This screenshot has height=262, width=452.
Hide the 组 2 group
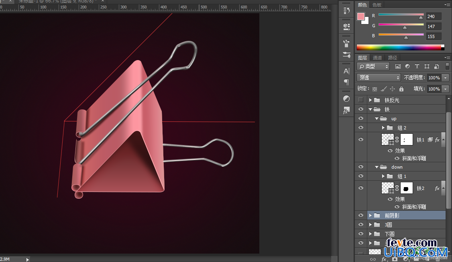point(360,128)
